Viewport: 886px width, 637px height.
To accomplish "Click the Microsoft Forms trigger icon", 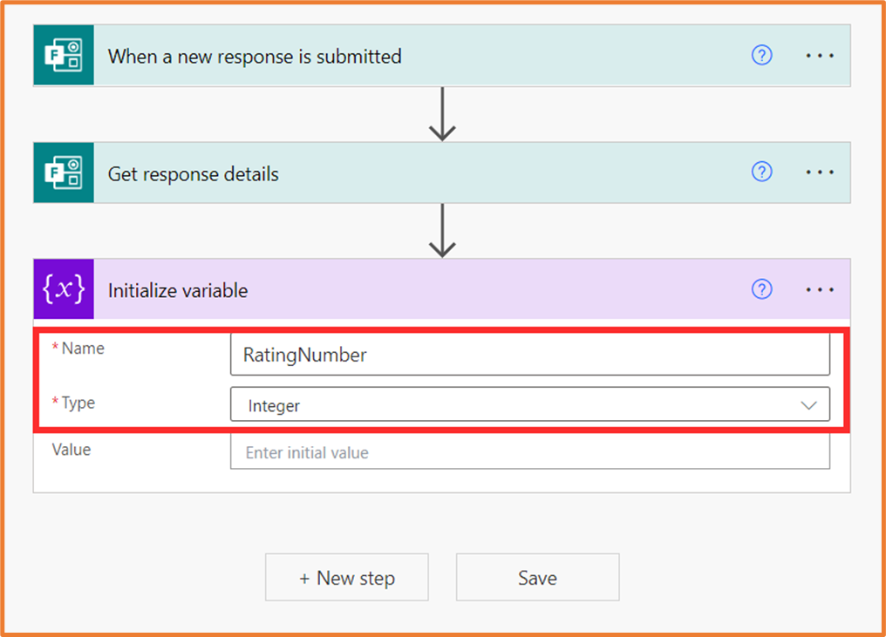I will pos(63,55).
